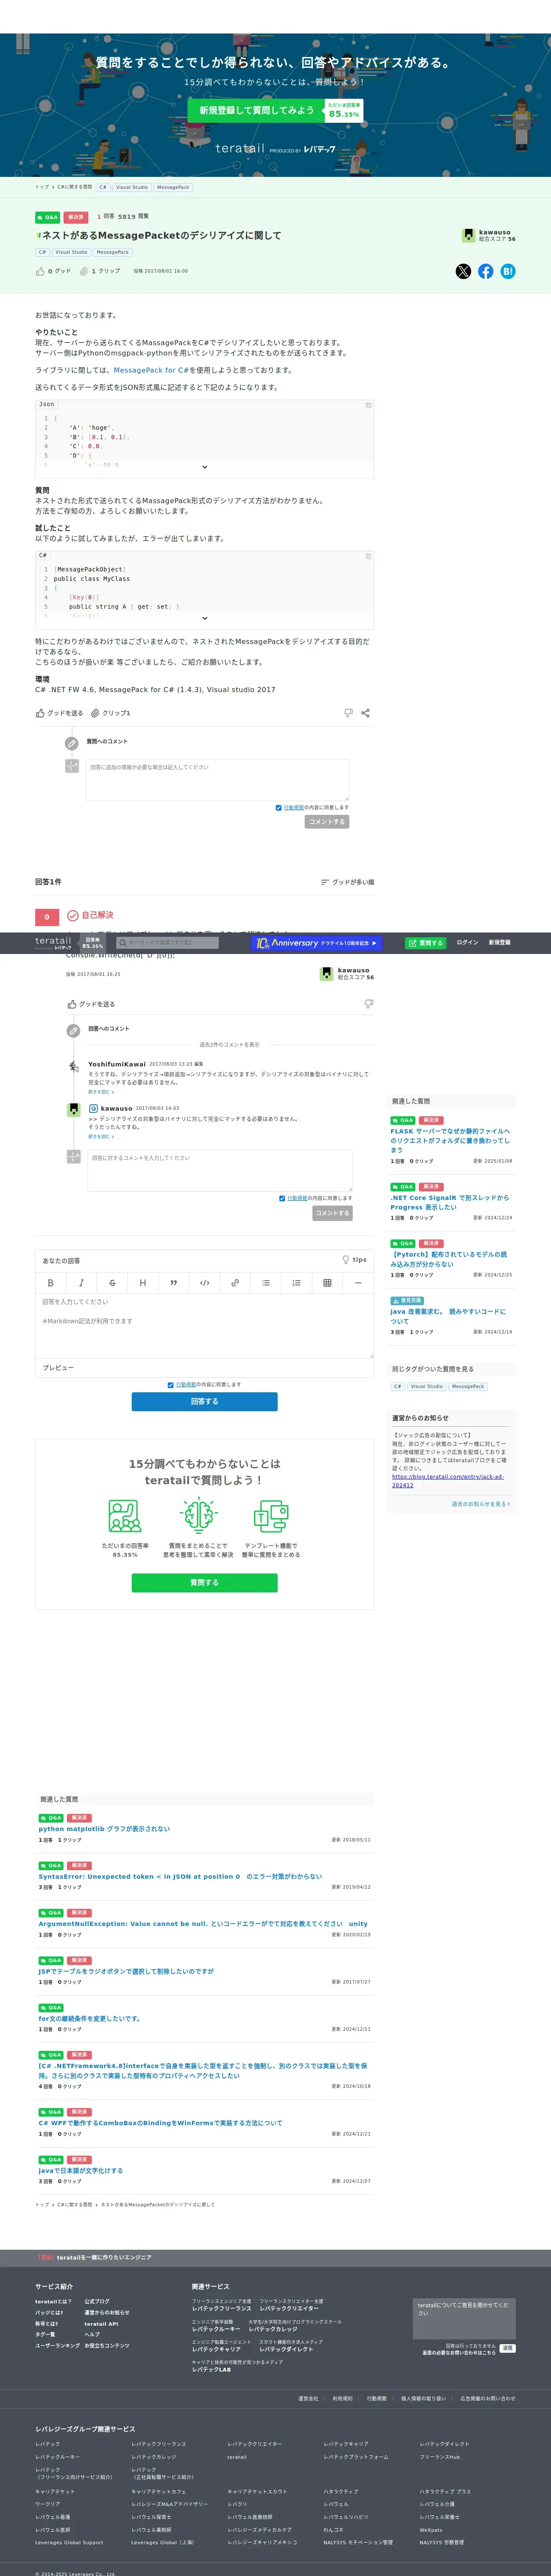Click the search magnifier in sticky header
This screenshot has width=551, height=2576.
pos(123,943)
